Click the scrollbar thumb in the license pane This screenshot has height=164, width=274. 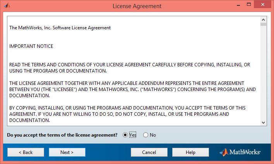pos(263,24)
